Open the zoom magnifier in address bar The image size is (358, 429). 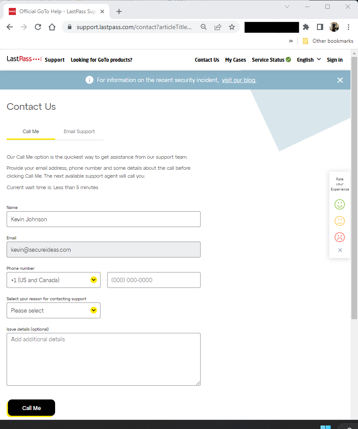pos(204,27)
